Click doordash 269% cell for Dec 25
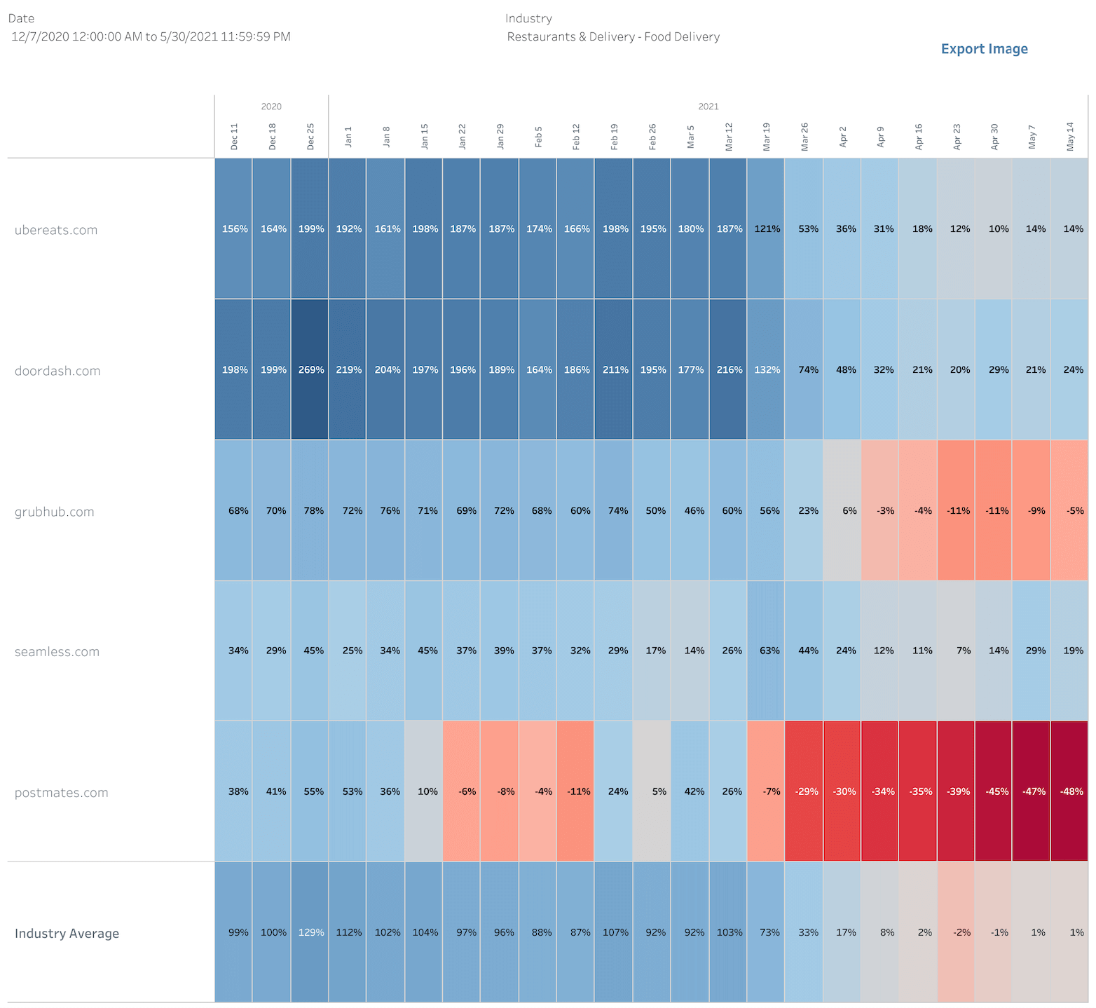Image resolution: width=1096 pixels, height=1008 pixels. pos(310,369)
